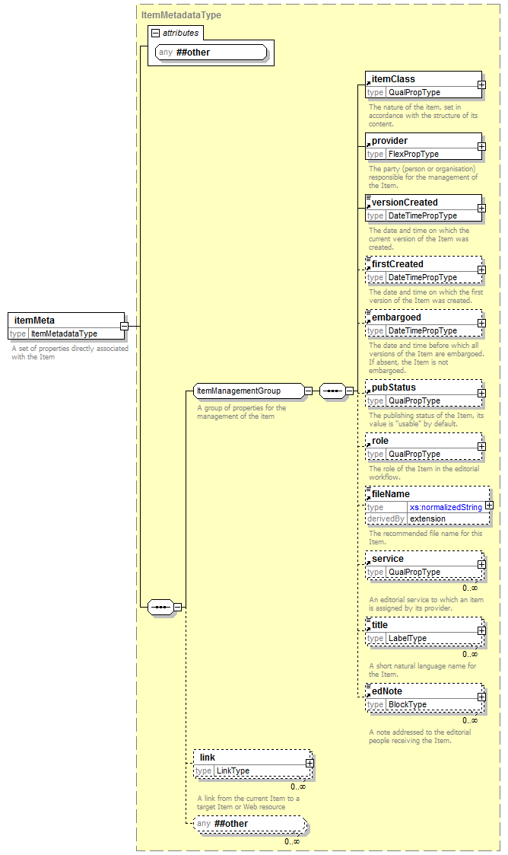Expand the embargoed element plus icon

click(481, 323)
